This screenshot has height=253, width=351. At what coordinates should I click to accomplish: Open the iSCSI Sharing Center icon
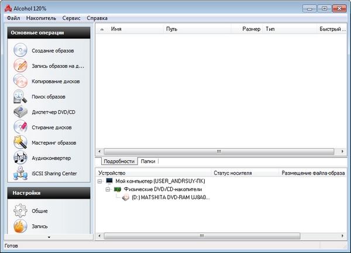[x=20, y=173]
